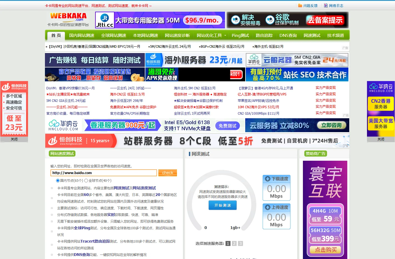The width and height of the screenshot is (395, 259).
Task: Open the 技术频道 navigation item
Action: (335, 36)
